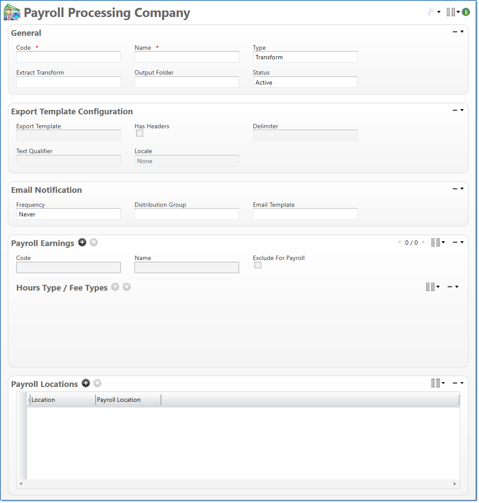The height and width of the screenshot is (503, 479).
Task: Click into the General Code input field
Action: coord(68,57)
